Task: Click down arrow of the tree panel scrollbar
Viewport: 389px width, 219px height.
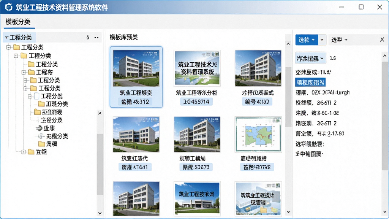Action: (x=100, y=213)
